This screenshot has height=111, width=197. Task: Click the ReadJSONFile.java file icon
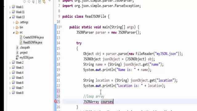pos(21,43)
